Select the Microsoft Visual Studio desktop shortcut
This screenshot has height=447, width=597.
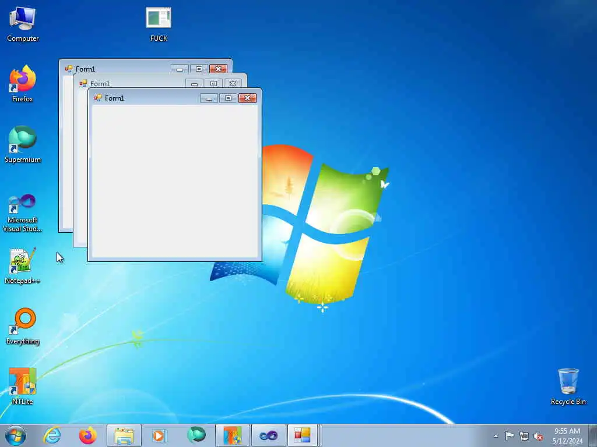point(23,213)
